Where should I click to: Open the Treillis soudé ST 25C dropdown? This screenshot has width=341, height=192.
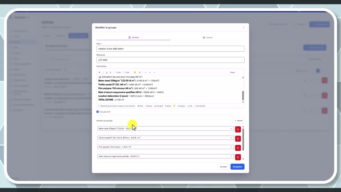(x=165, y=138)
